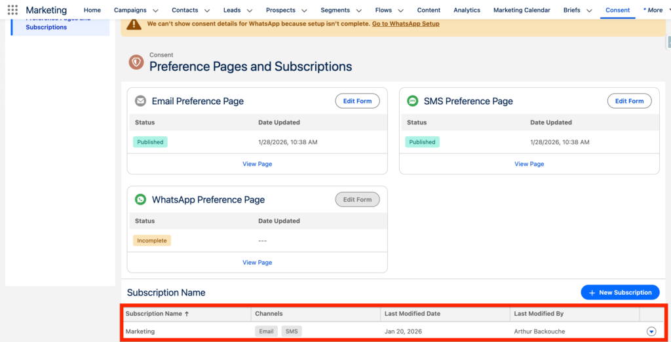Click Edit Form for Email Preference Page
671x342 pixels.
357,101
